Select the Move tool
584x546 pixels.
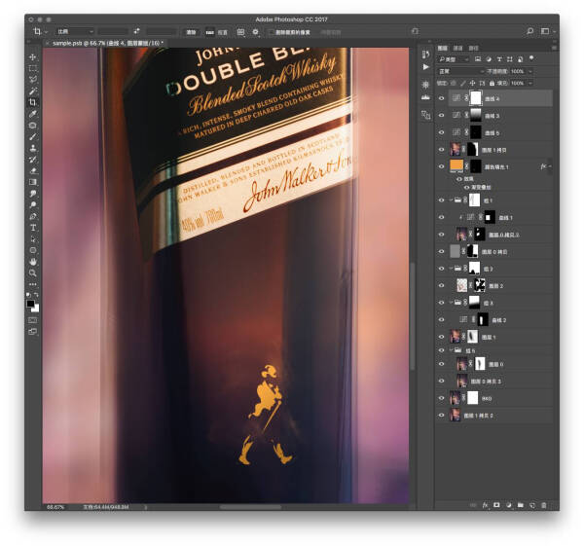[x=33, y=57]
